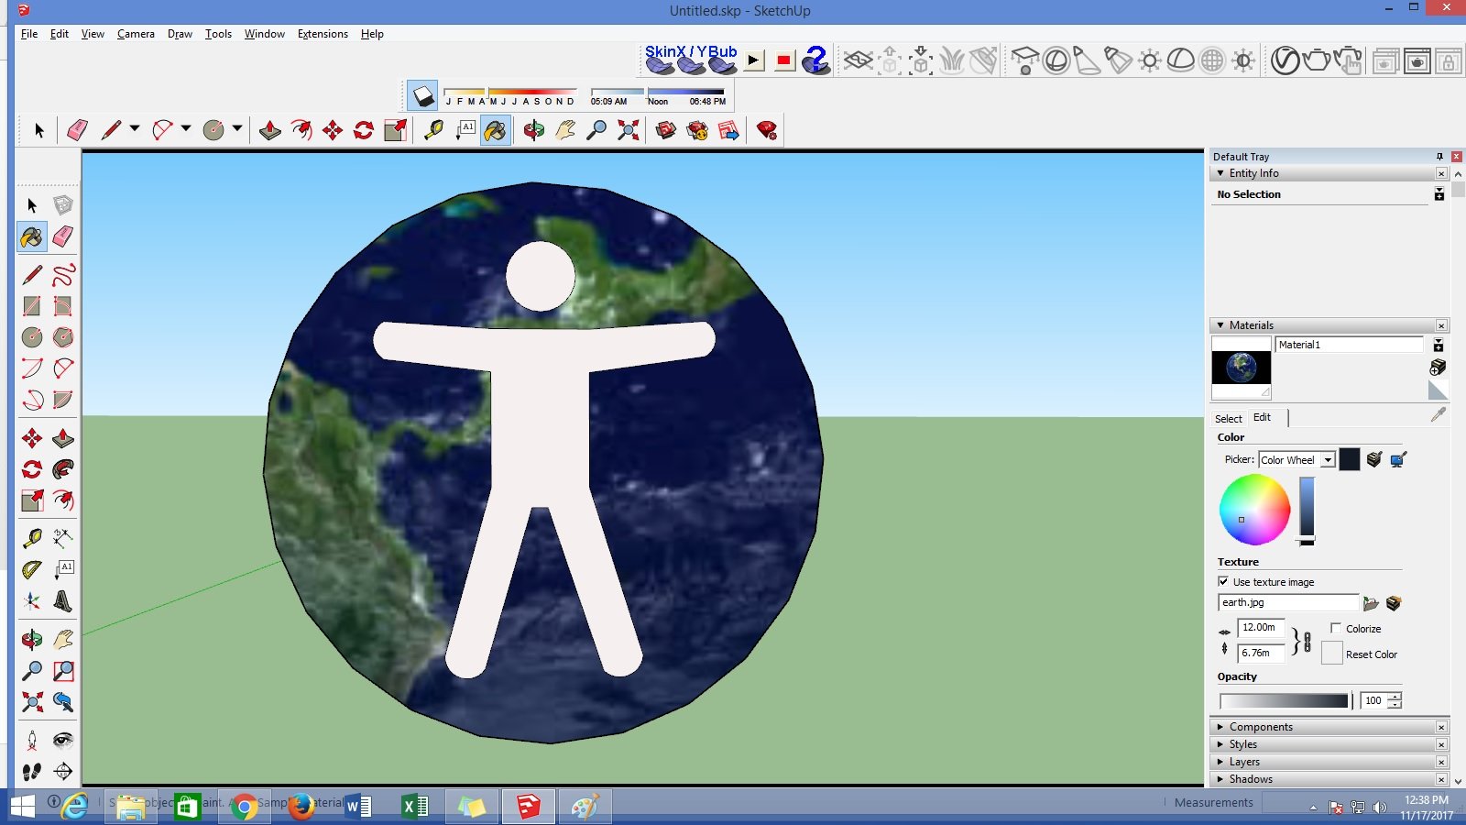Image resolution: width=1466 pixels, height=825 pixels.
Task: Select the Text label tool in the top toolbar
Action: 465,130
